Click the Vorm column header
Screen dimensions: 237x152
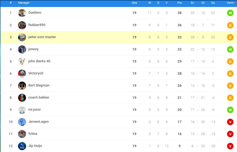point(230,3)
